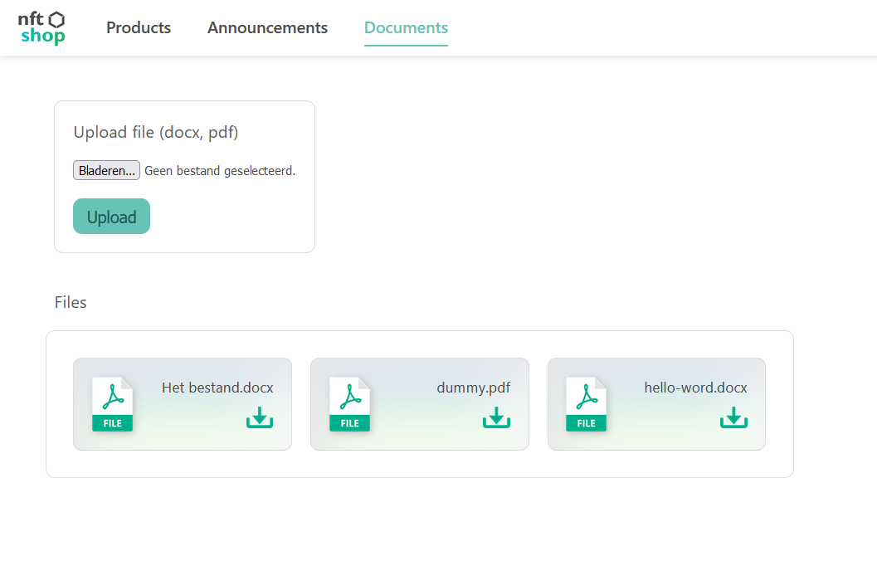The image size is (877, 561).
Task: Open the Products page
Action: (x=139, y=27)
